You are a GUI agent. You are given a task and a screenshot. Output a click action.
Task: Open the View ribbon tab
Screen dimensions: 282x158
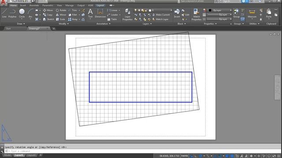(x=59, y=5)
